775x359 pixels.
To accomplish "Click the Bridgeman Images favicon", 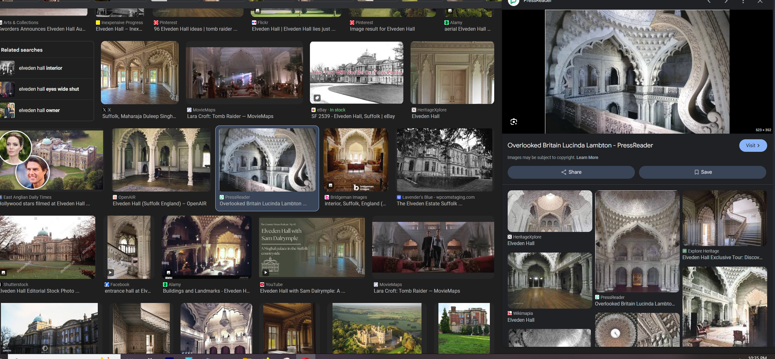I will [x=327, y=197].
